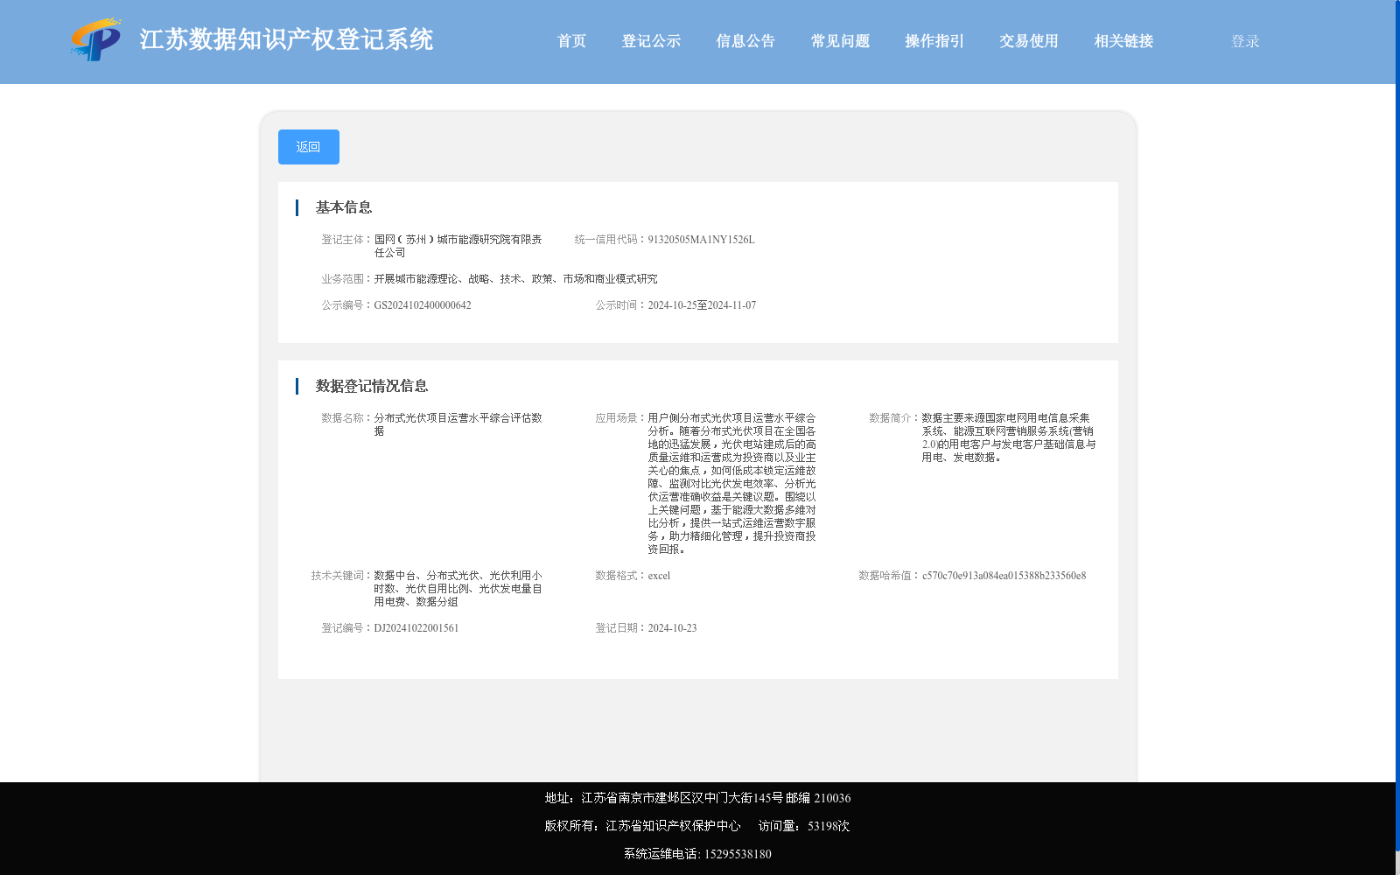Screen dimensions: 1400x875
Task: Click the 基本信息 section heading
Action: (344, 207)
